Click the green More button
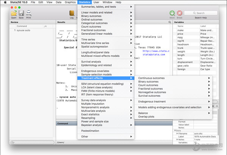Viewport: 227px width, 155px height. point(172,13)
